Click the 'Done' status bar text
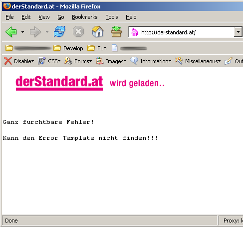243x227 pixels. (11, 221)
